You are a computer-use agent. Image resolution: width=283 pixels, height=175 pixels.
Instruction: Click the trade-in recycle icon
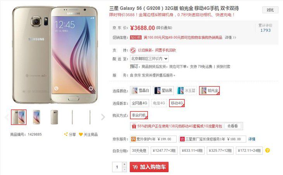pyautogui.click(x=133, y=50)
